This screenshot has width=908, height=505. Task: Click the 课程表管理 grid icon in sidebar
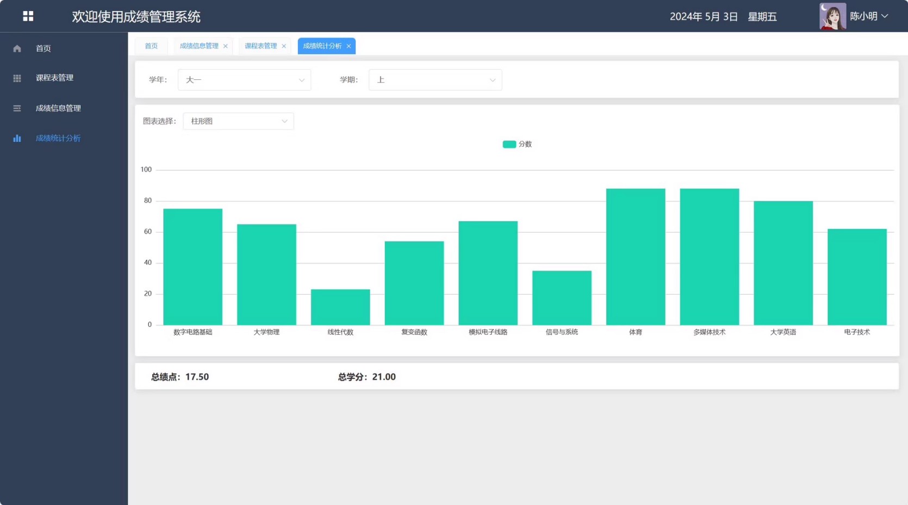(x=17, y=78)
